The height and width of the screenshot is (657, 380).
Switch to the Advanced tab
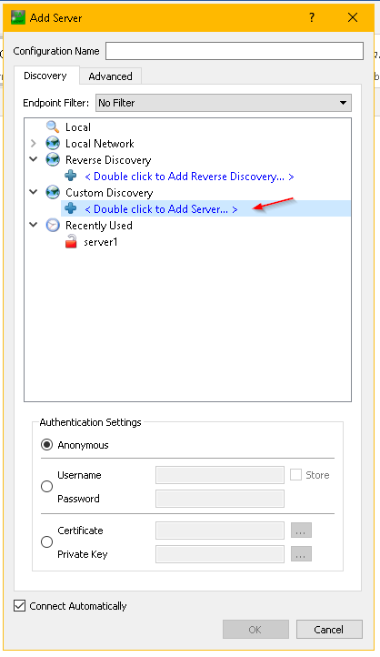[111, 76]
